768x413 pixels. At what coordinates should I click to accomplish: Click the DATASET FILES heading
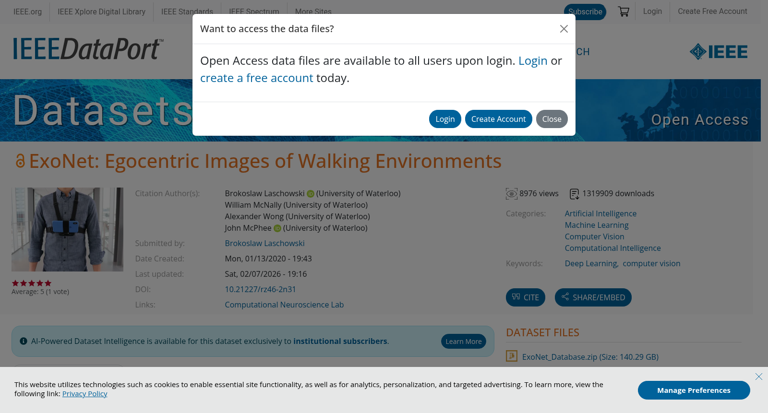[x=542, y=332]
